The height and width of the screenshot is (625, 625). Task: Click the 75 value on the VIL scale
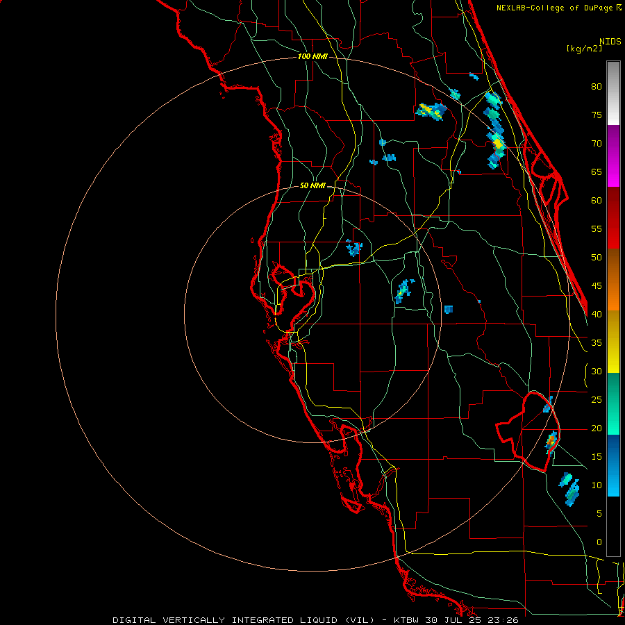pos(597,115)
